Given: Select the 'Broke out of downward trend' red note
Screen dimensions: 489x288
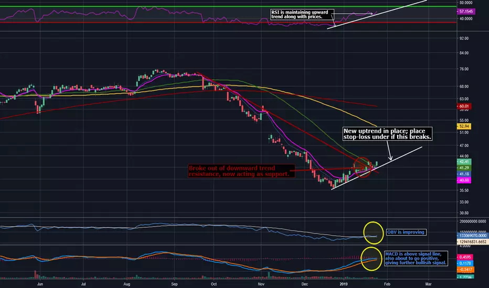Looking at the screenshot, I should [241, 171].
